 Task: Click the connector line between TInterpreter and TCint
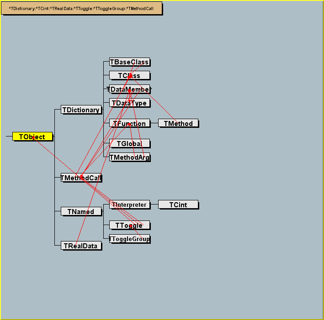tap(154, 205)
